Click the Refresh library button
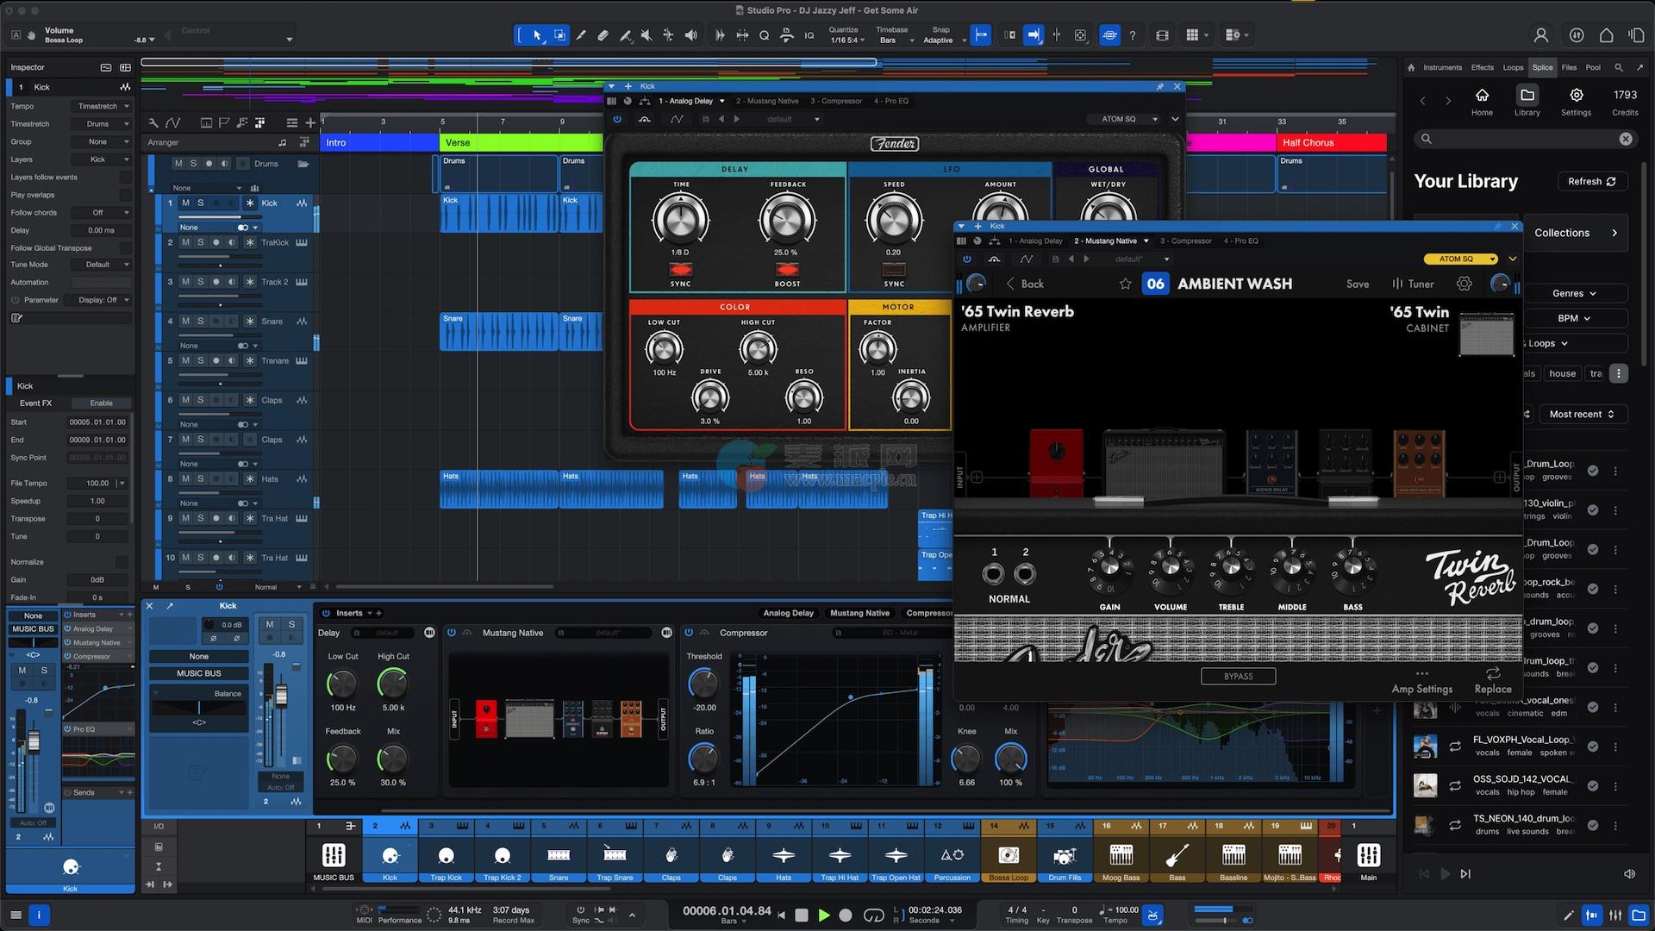Screen dimensions: 1655x931 coord(1591,181)
